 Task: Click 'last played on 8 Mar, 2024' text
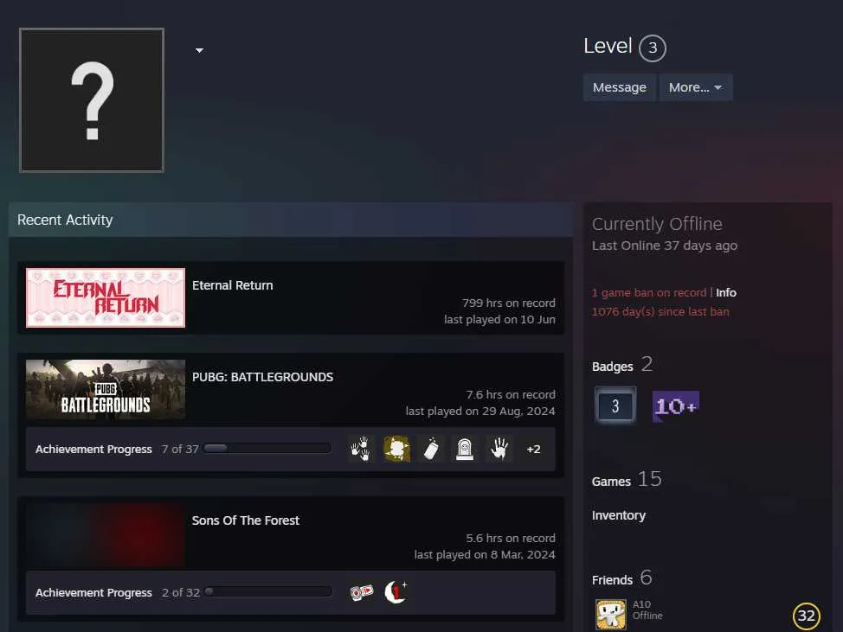(485, 555)
